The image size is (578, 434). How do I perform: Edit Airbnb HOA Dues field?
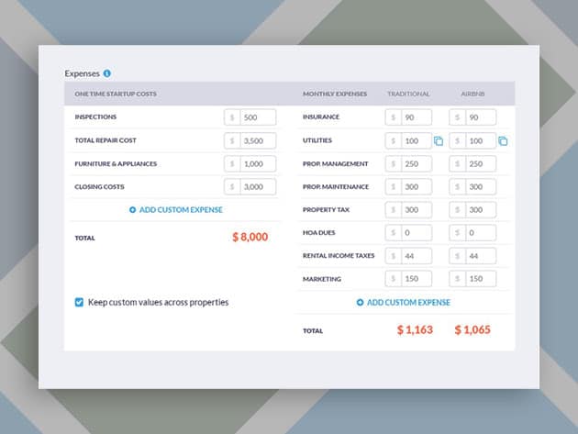(480, 233)
